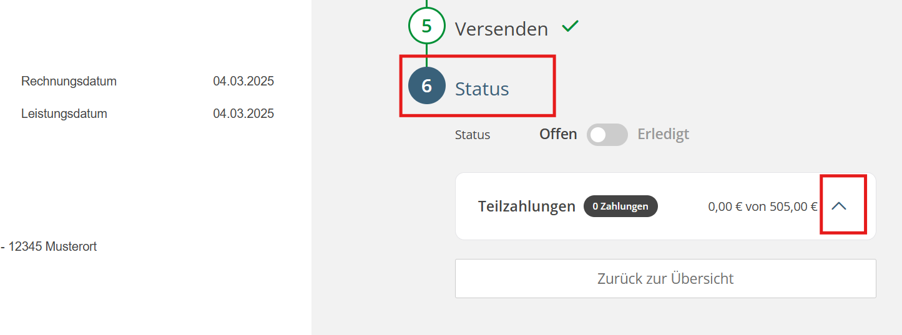The image size is (902, 335).
Task: Click the Offen status label
Action: tap(558, 134)
